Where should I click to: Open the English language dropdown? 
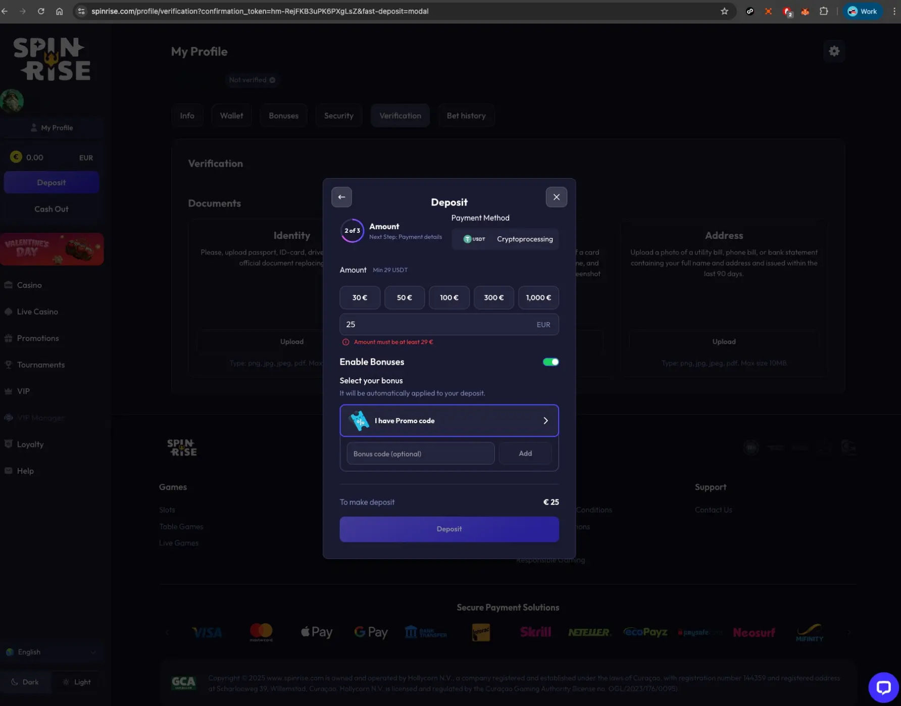(x=51, y=652)
